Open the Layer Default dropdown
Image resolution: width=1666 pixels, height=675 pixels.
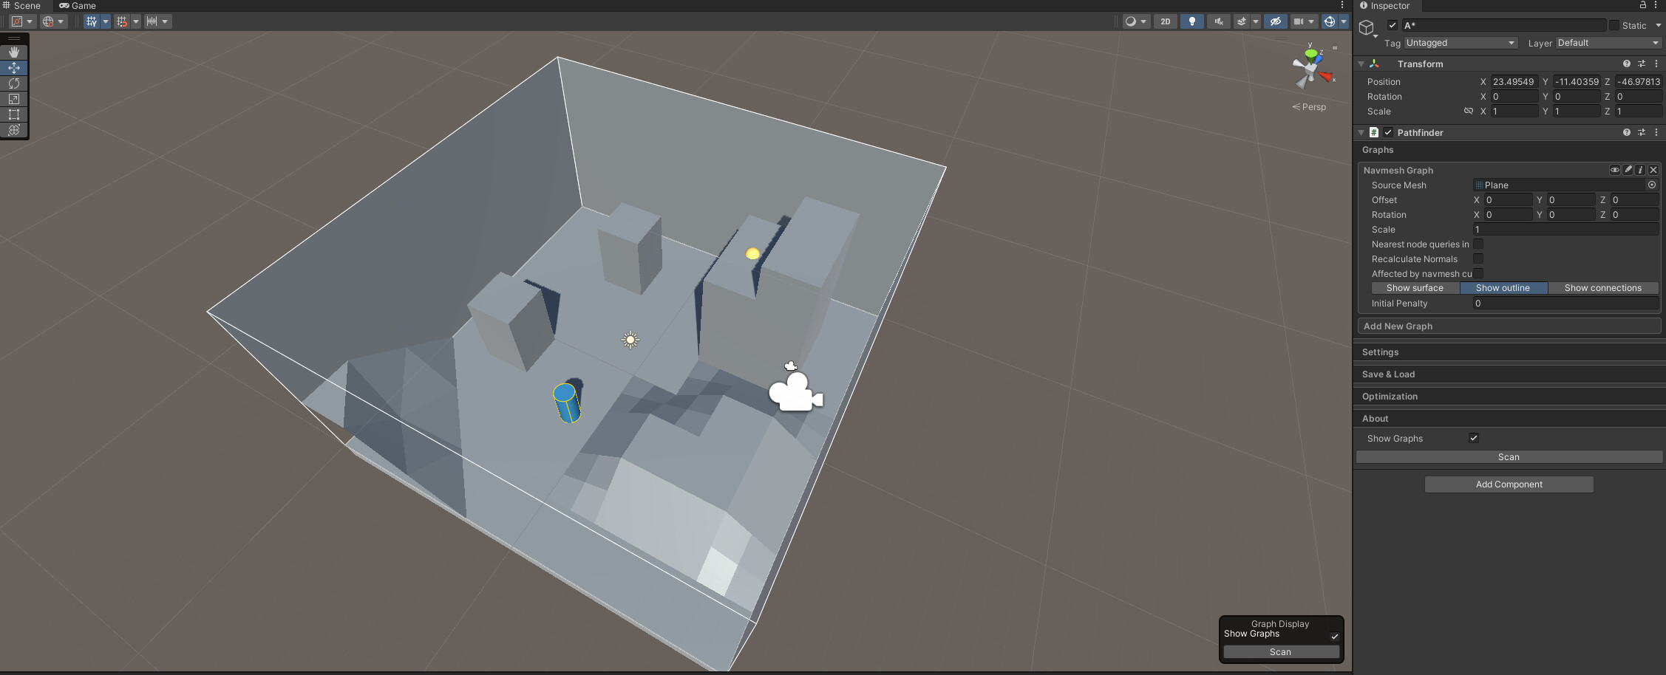click(1608, 43)
